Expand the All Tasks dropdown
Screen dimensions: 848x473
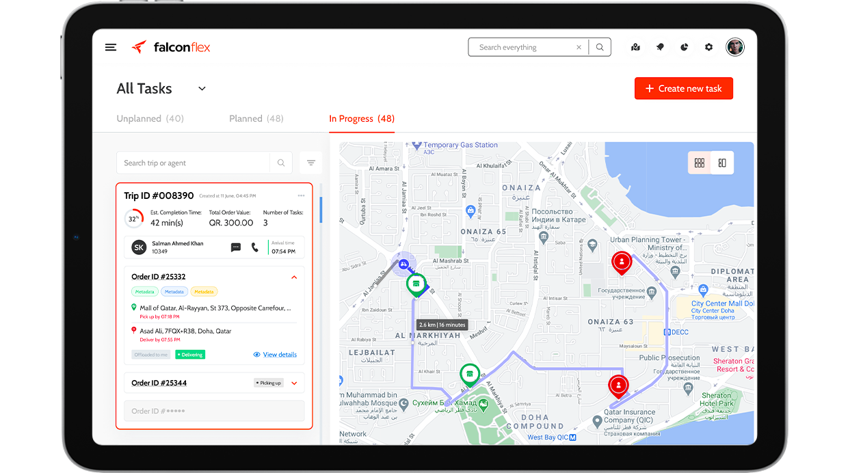[x=202, y=89]
